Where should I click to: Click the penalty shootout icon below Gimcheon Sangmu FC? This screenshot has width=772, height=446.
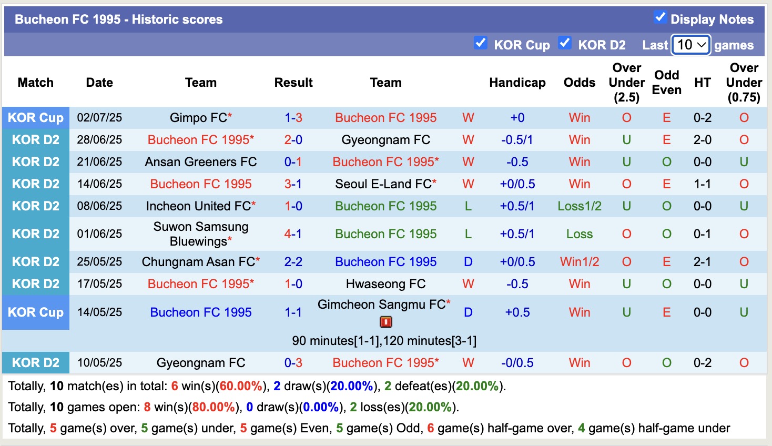click(x=385, y=321)
